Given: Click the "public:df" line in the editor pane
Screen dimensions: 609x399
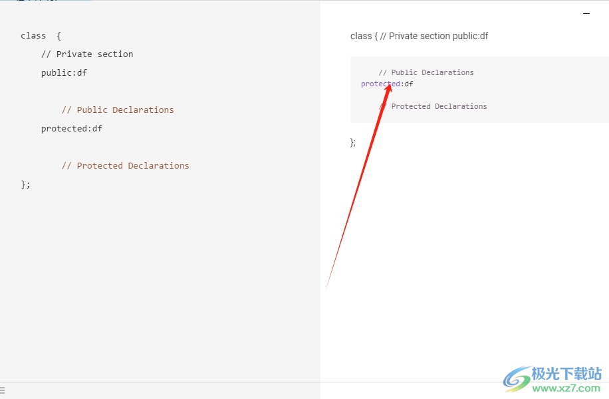Looking at the screenshot, I should point(64,73).
